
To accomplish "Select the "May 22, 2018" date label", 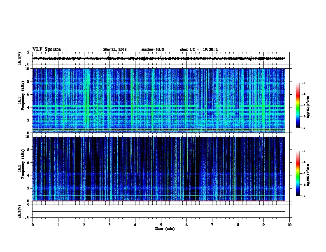I will 115,49.
